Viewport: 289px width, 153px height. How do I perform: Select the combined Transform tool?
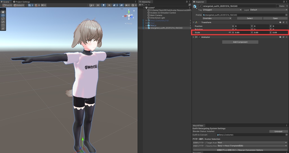[x=3, y=28]
